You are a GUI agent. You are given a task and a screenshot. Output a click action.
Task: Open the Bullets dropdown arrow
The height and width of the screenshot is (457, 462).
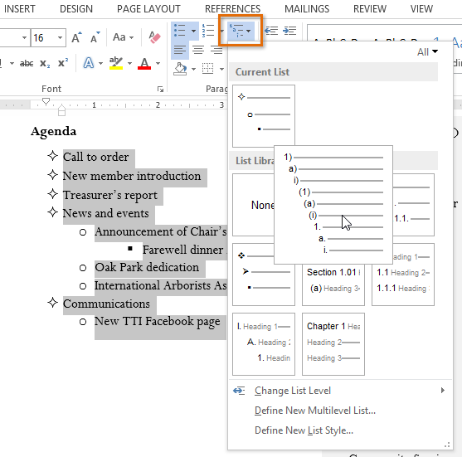193,31
